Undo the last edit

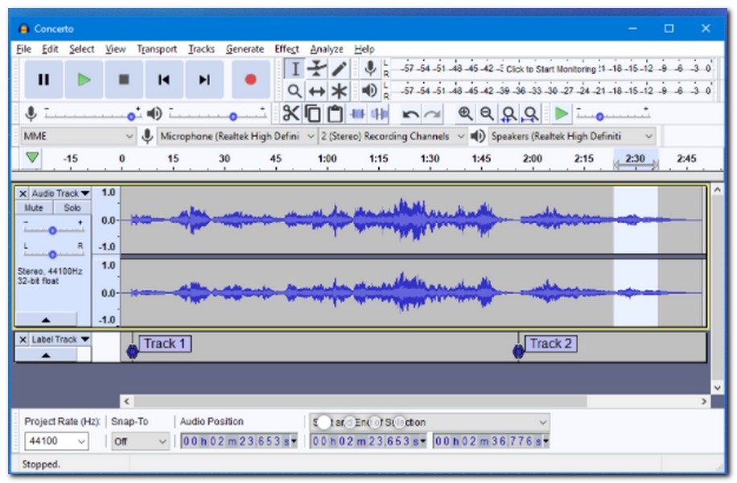(411, 114)
